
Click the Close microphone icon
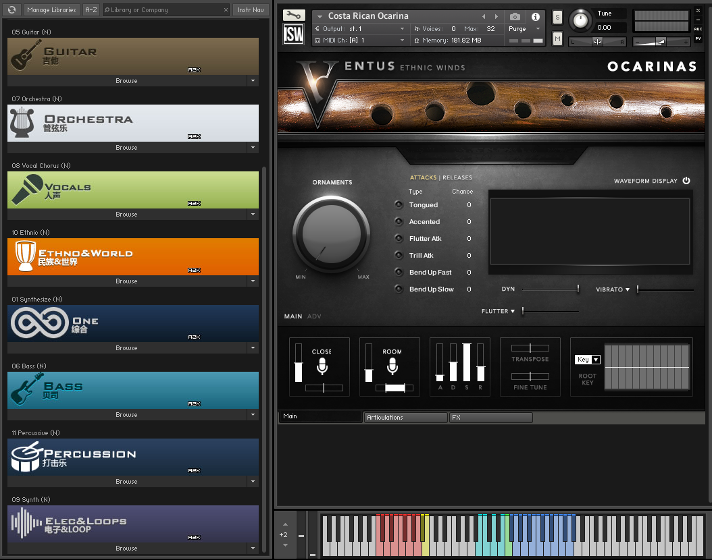322,366
